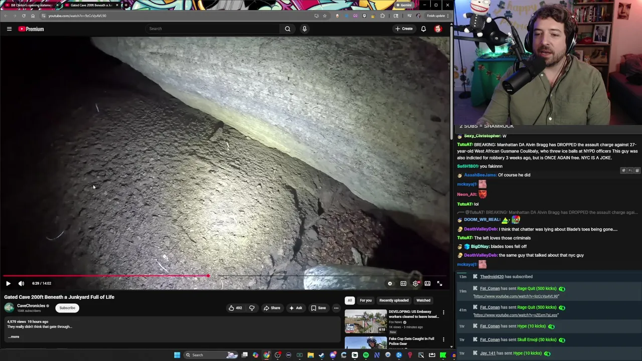This screenshot has width=642, height=361.
Task: Open Steam from the taskbar
Action: tap(322, 355)
